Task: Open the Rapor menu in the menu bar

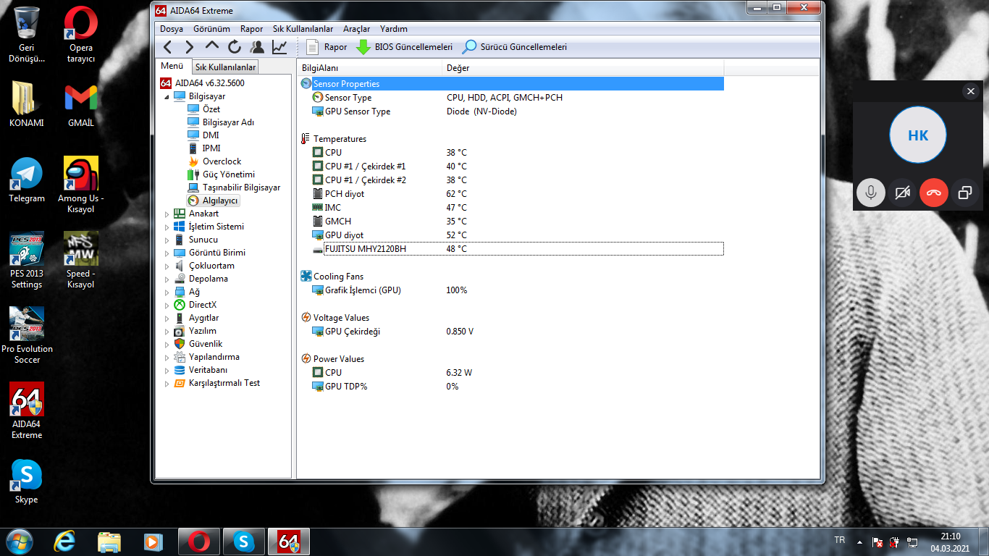Action: coord(252,29)
